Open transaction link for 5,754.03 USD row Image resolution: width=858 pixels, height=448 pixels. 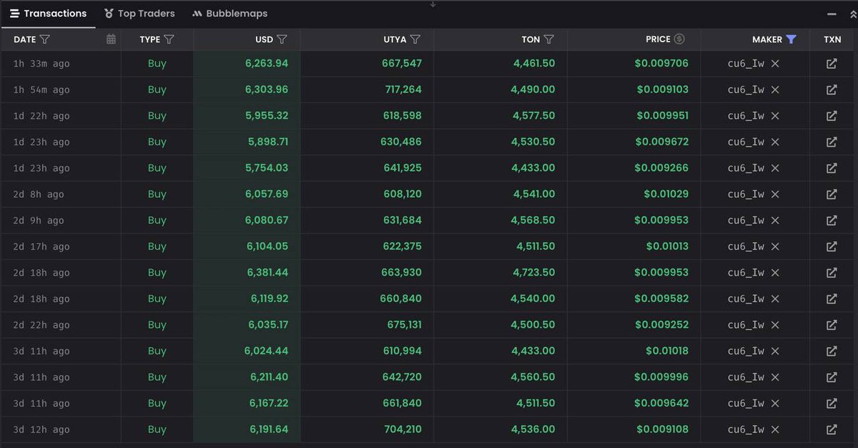(x=832, y=168)
